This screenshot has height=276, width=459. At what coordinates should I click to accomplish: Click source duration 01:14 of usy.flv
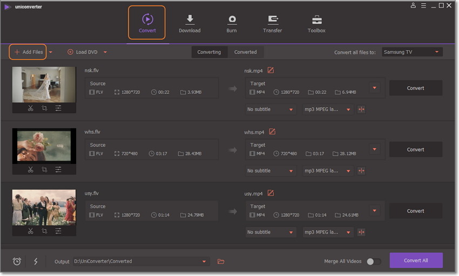164,215
